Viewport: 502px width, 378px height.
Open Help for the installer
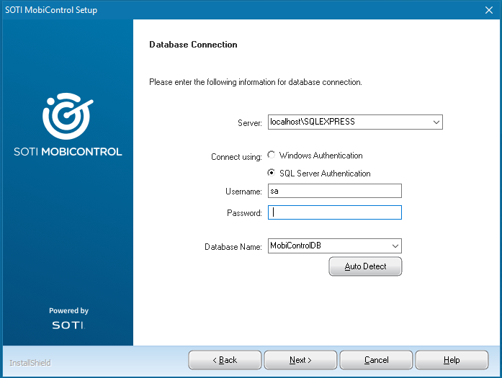pyautogui.click(x=452, y=360)
